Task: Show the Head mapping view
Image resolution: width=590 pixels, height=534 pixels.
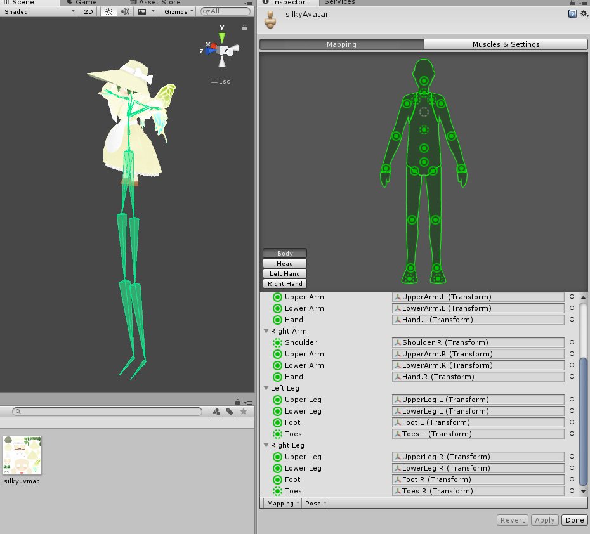Action: (285, 263)
